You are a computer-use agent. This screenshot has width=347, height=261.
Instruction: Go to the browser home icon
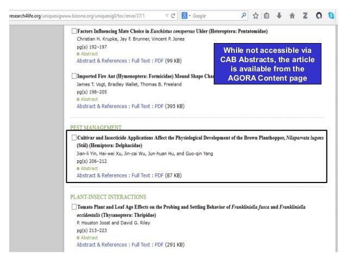click(292, 15)
